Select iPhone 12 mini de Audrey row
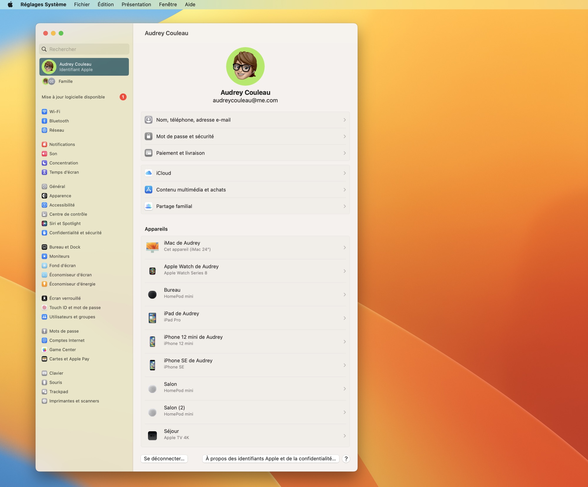588x487 pixels. pos(245,341)
